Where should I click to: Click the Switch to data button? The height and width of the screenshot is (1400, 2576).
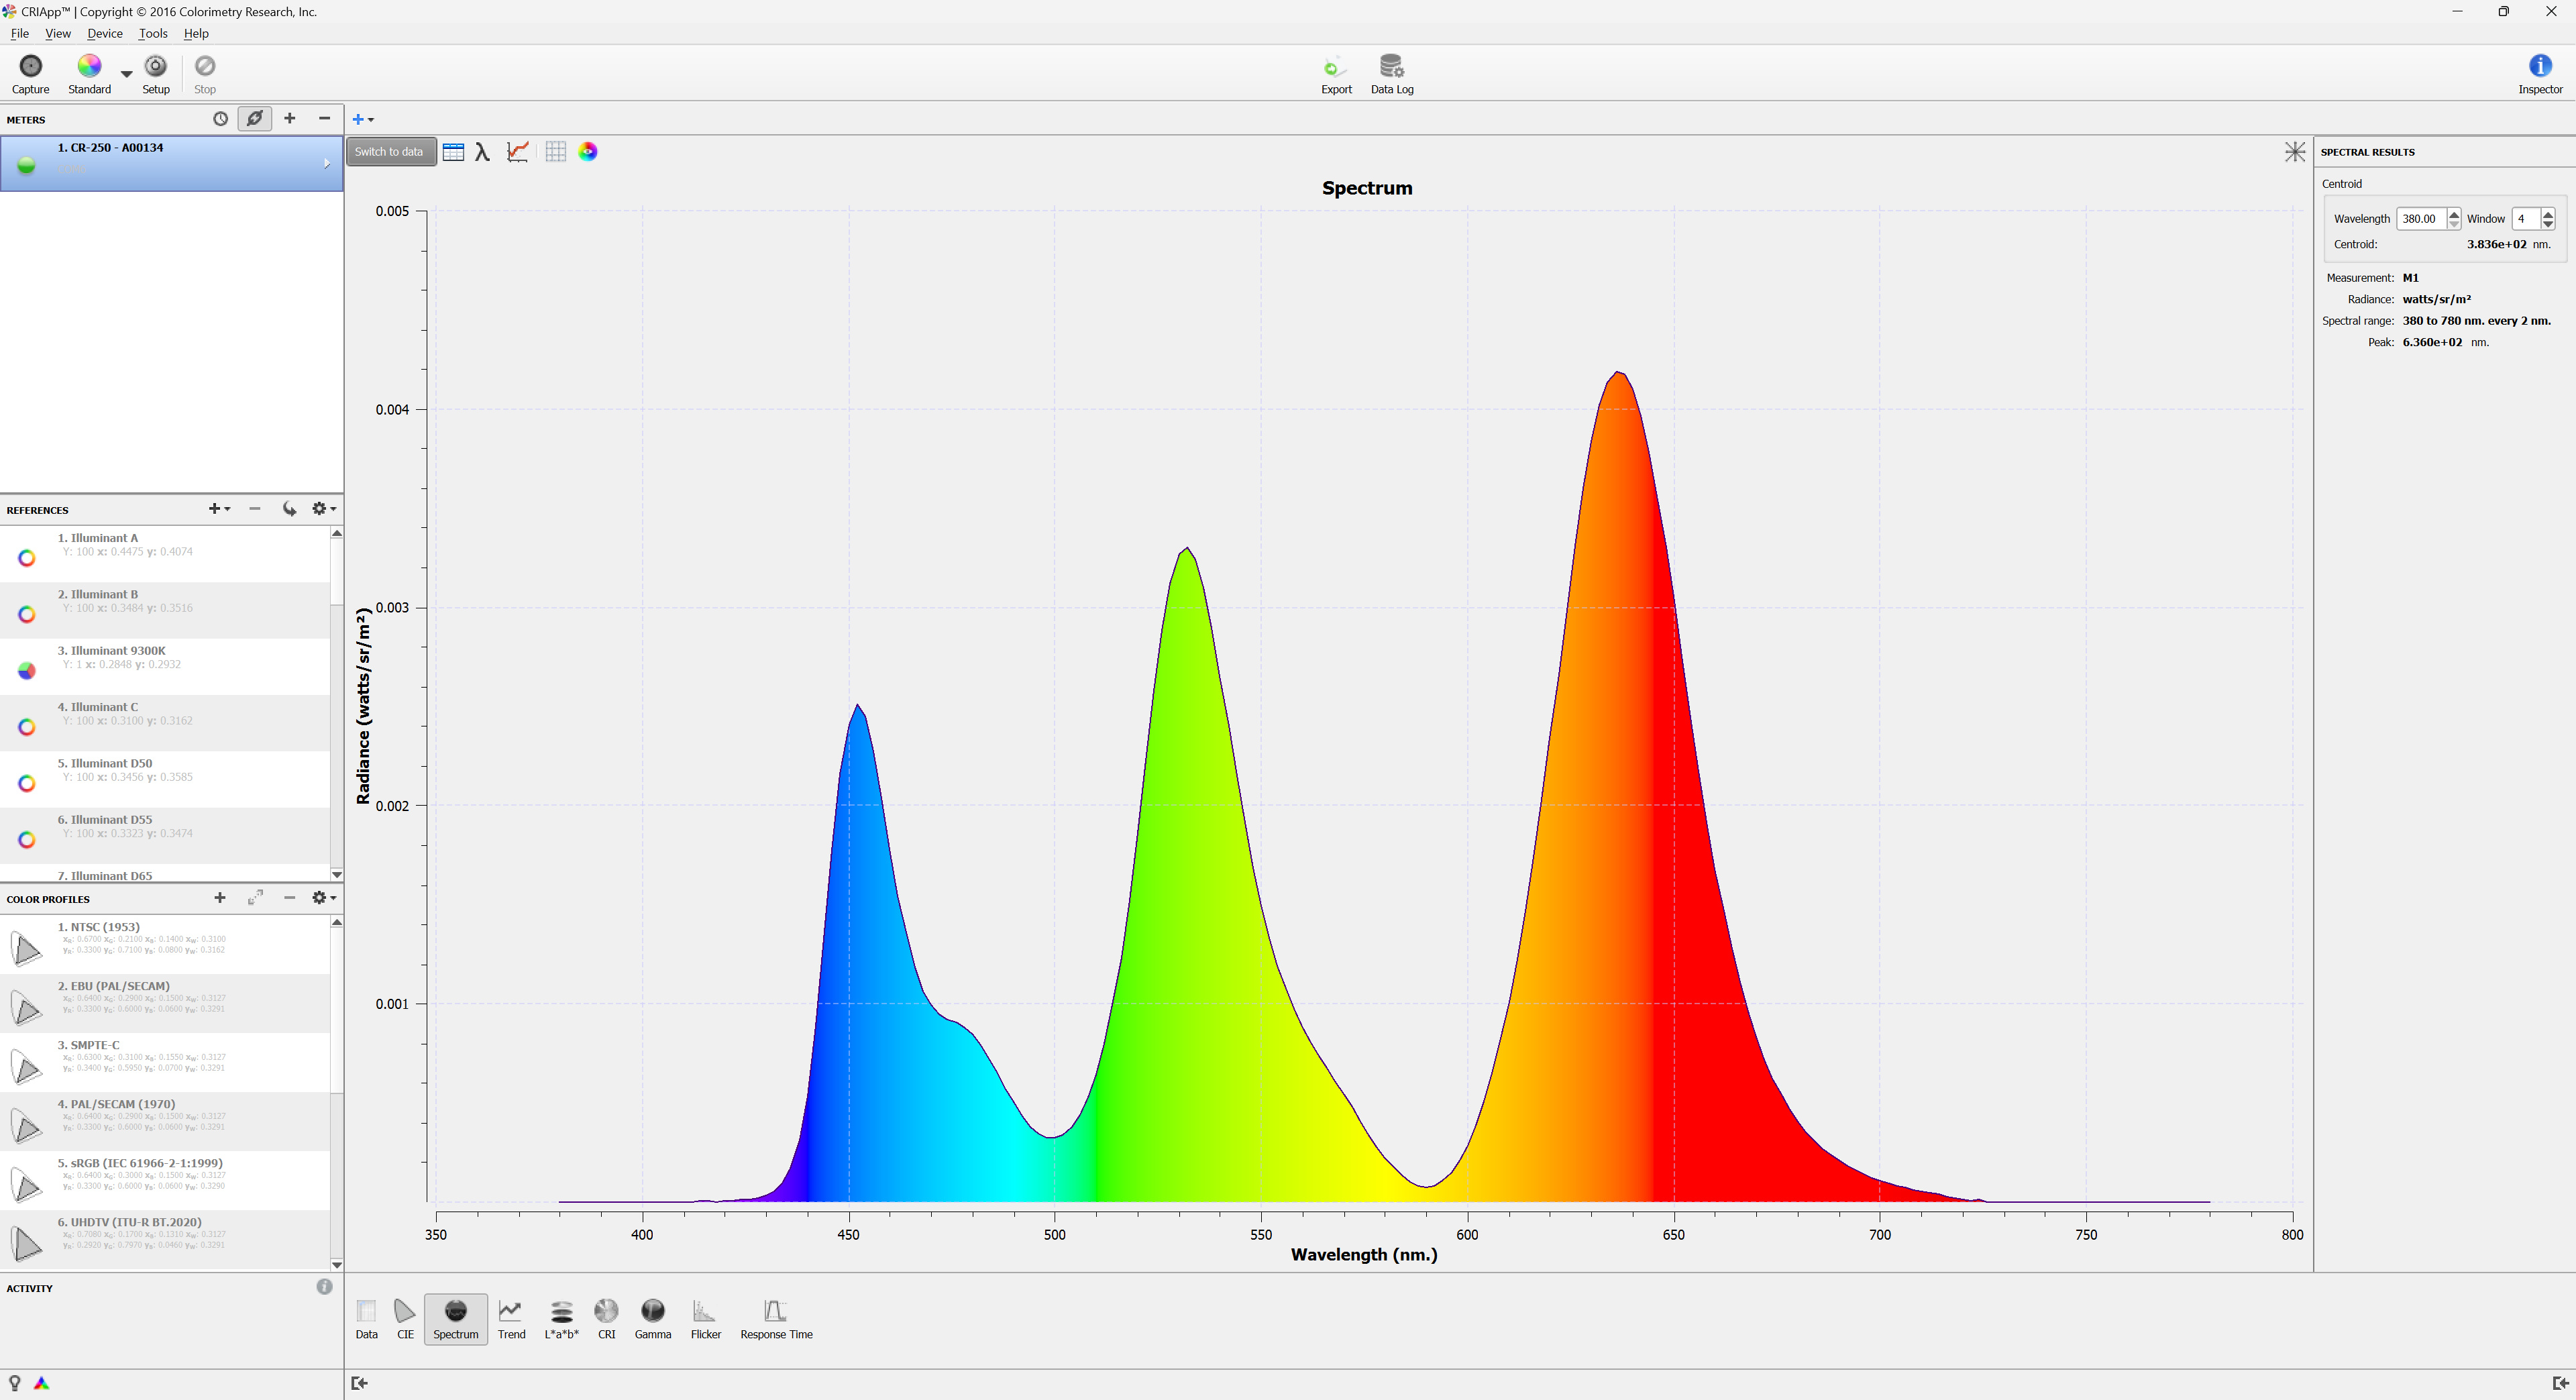point(390,152)
